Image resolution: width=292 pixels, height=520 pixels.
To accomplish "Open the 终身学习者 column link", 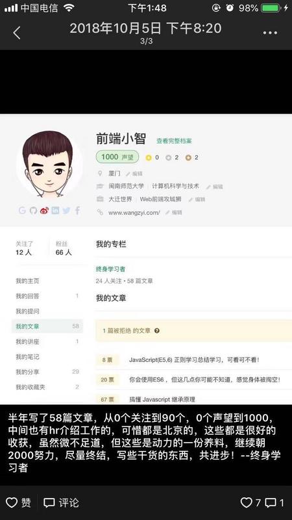I will click(x=110, y=269).
